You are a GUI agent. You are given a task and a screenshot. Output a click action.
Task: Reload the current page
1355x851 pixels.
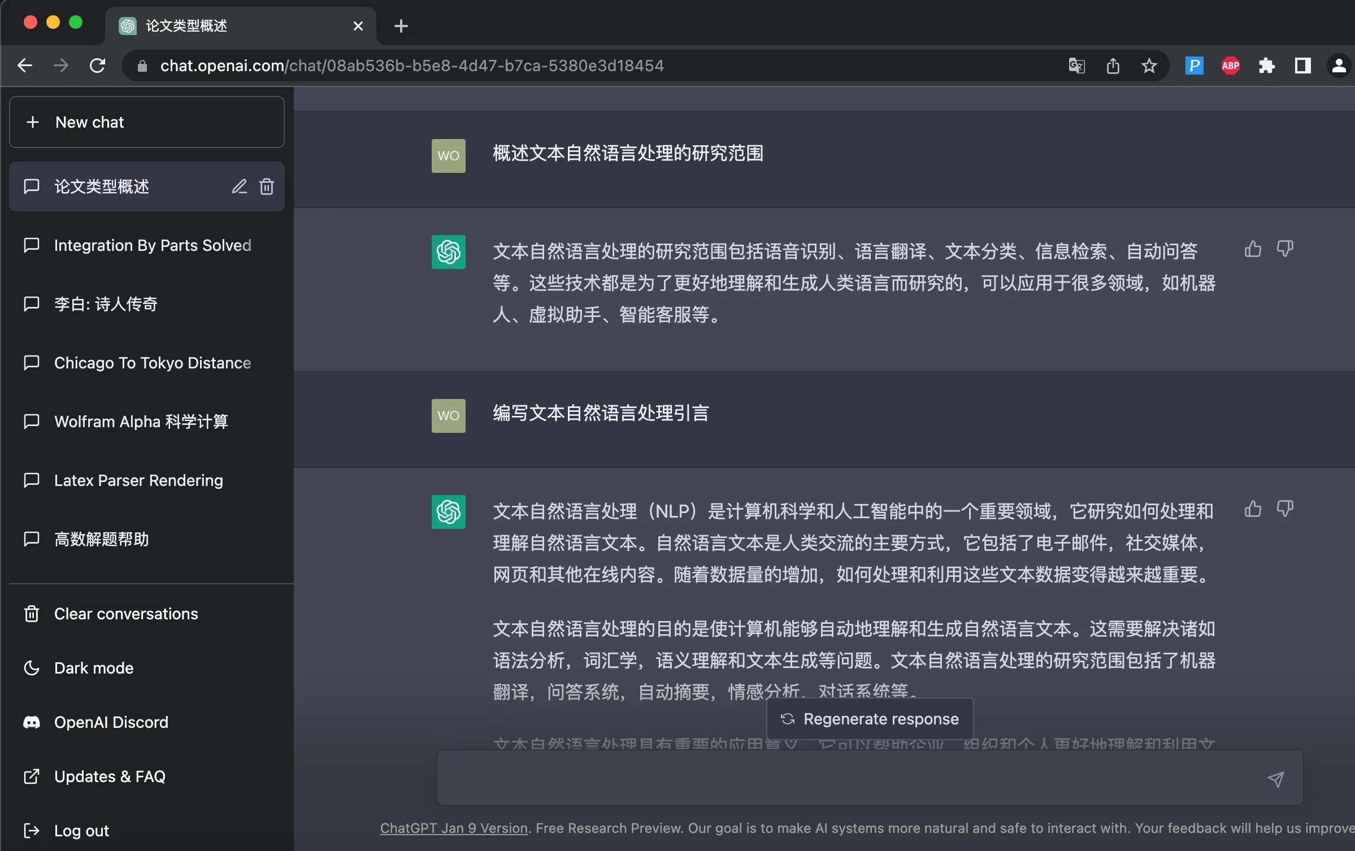click(x=98, y=65)
